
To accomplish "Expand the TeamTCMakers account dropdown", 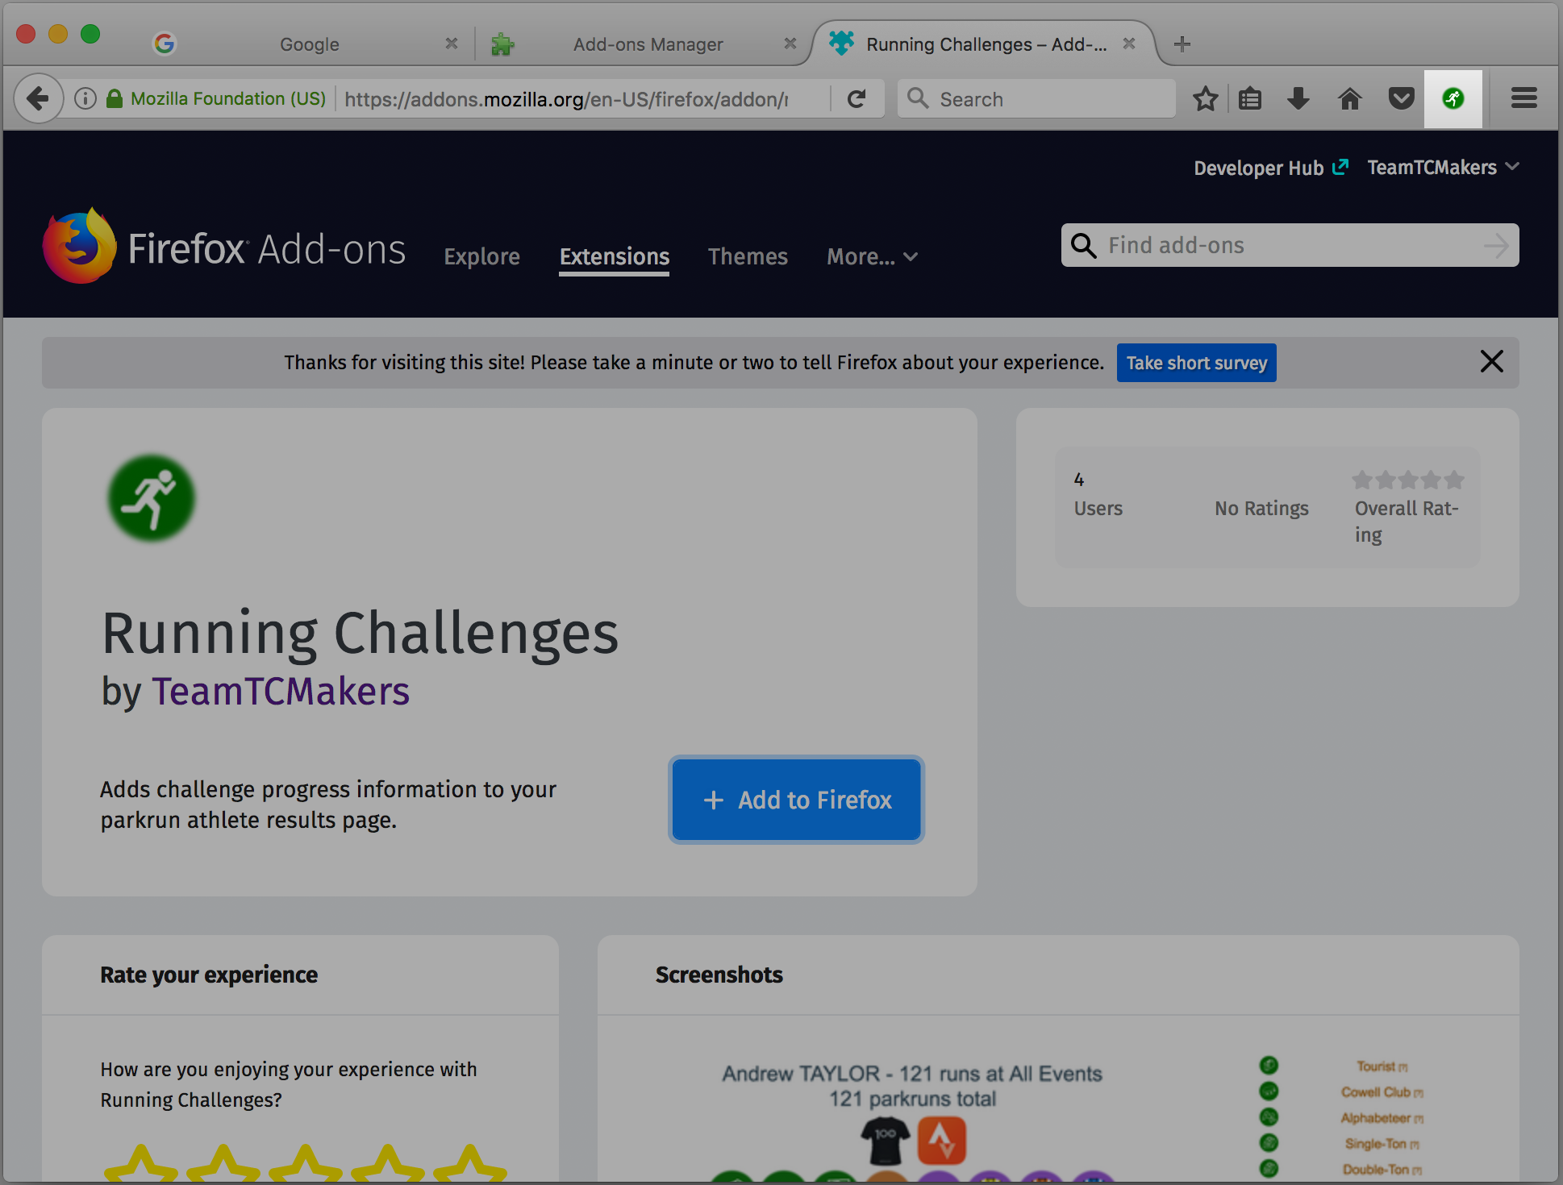I will (1443, 168).
